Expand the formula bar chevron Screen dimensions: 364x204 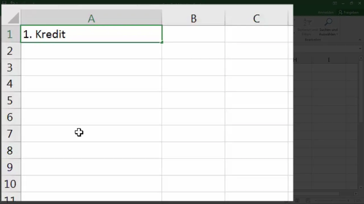pyautogui.click(x=360, y=49)
